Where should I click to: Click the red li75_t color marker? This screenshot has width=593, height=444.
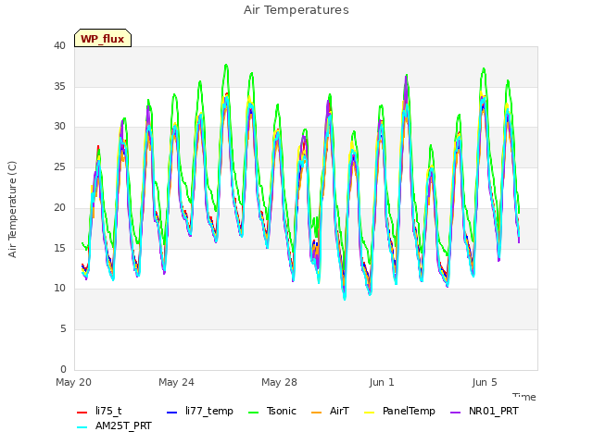[82, 413]
